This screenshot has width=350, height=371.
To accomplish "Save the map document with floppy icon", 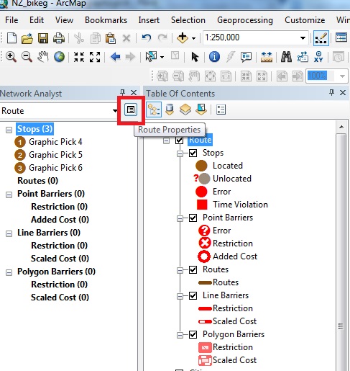I will tap(43, 38).
